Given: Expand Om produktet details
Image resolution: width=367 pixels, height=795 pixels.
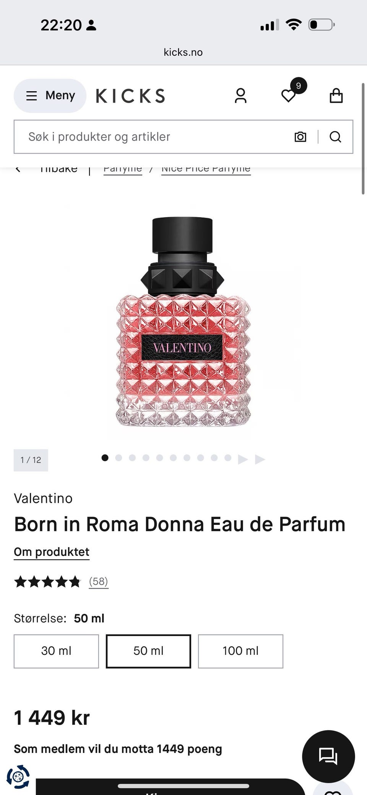Looking at the screenshot, I should (52, 552).
